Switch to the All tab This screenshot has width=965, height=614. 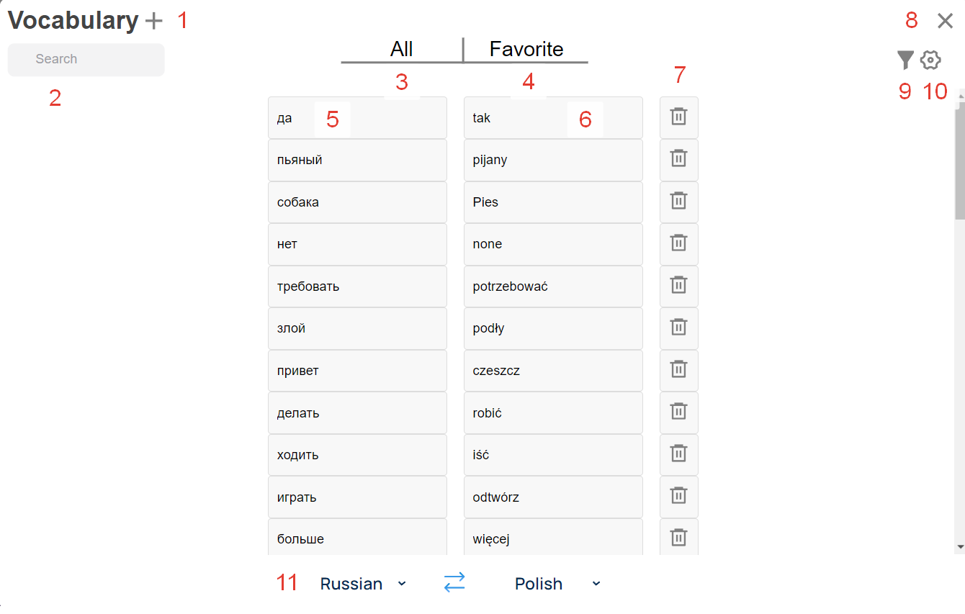[x=401, y=49]
